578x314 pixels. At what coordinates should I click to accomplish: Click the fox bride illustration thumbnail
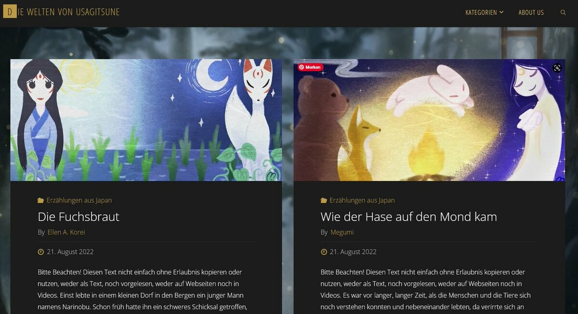coord(146,120)
